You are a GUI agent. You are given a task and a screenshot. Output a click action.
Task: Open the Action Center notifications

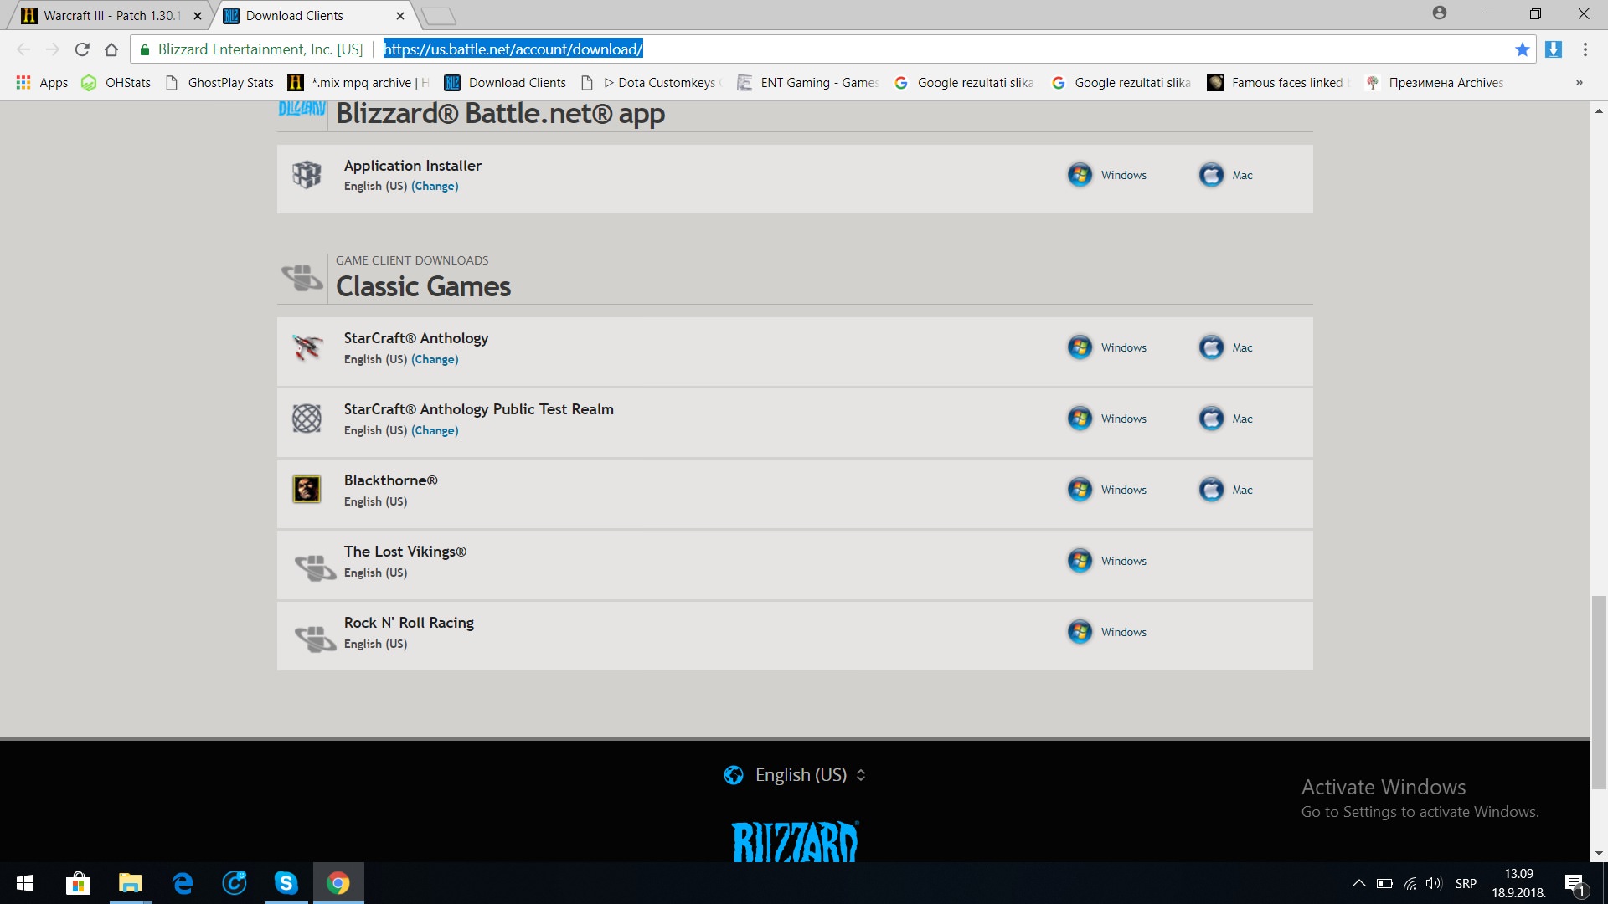coord(1574,883)
